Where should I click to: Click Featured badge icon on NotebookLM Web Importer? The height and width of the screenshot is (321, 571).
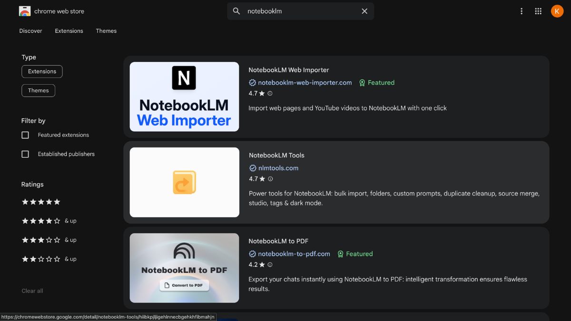[362, 83]
